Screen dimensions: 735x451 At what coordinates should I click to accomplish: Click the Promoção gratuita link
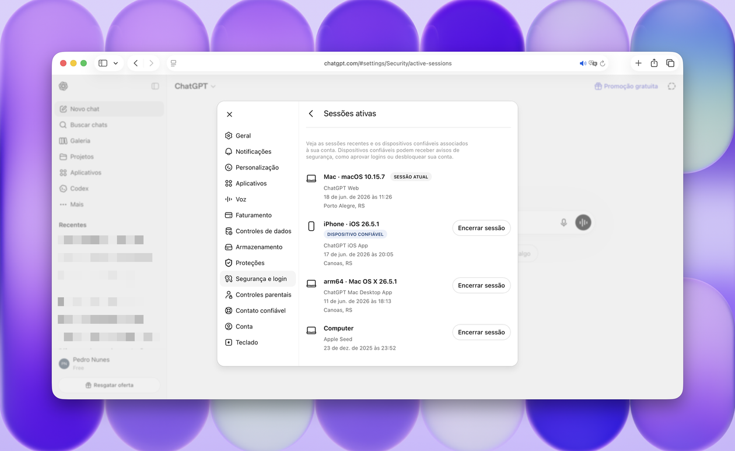626,86
